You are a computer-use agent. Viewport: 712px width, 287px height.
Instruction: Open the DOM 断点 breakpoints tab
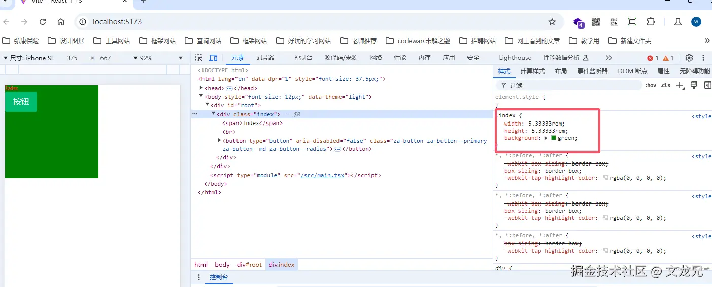[632, 71]
